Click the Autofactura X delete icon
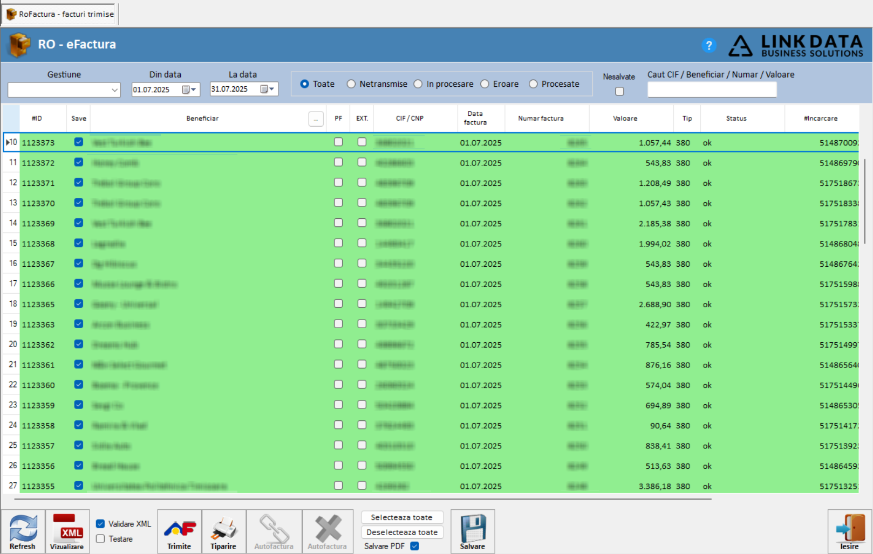Image resolution: width=873 pixels, height=554 pixels. coord(328,531)
